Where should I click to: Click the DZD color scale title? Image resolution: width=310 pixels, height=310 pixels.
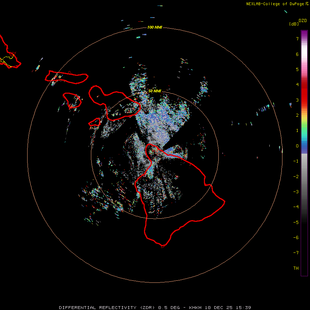pos(303,21)
